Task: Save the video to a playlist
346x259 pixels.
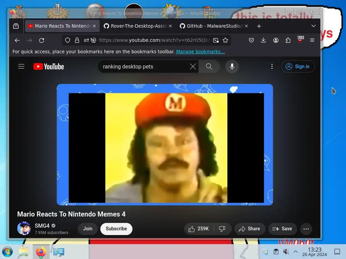Action: (x=282, y=229)
